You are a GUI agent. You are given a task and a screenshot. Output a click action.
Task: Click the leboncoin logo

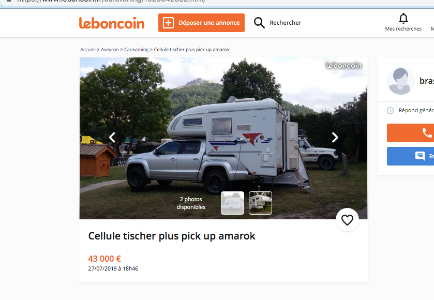[112, 23]
